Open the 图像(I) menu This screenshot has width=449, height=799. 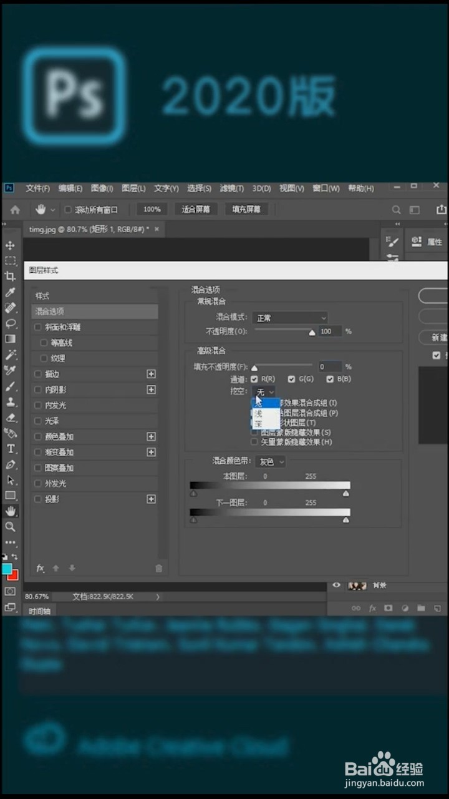point(102,189)
